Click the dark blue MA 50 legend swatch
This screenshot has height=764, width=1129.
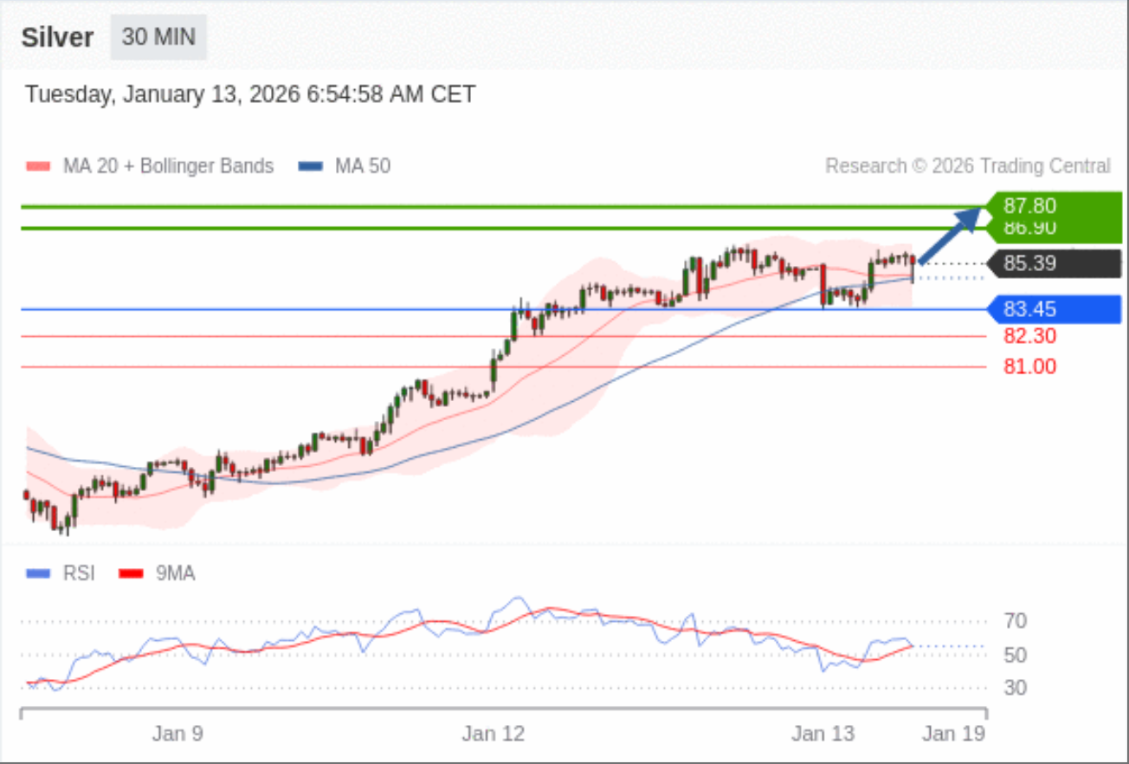click(310, 166)
